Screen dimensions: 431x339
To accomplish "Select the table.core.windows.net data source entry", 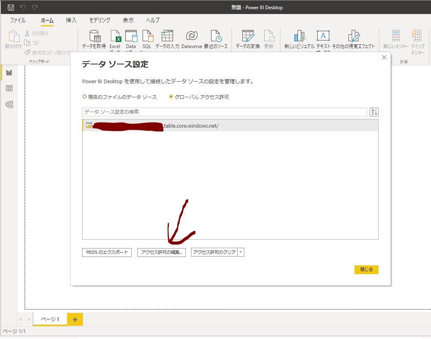I will (x=230, y=126).
